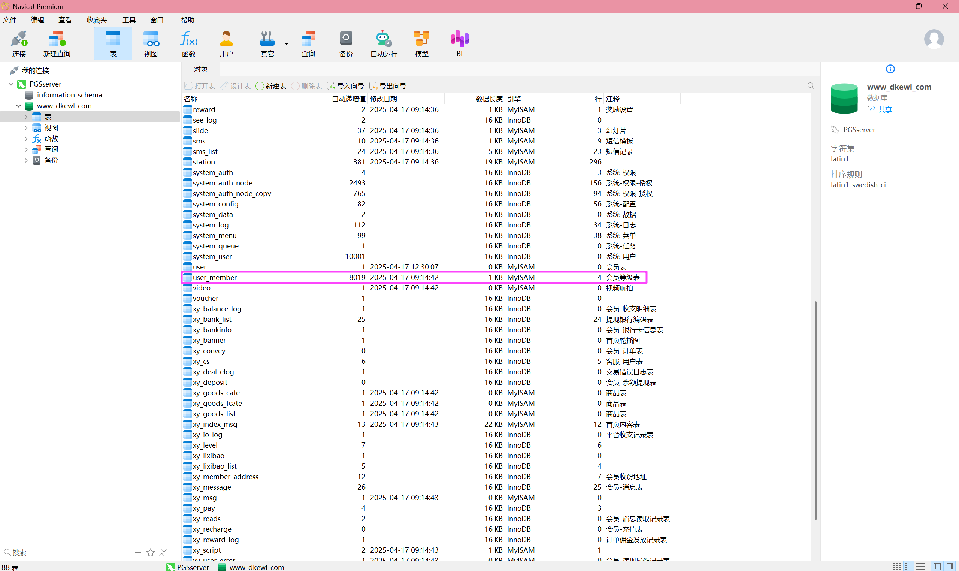Click 导出向导 export wizard button
This screenshot has height=571, width=959.
[388, 86]
